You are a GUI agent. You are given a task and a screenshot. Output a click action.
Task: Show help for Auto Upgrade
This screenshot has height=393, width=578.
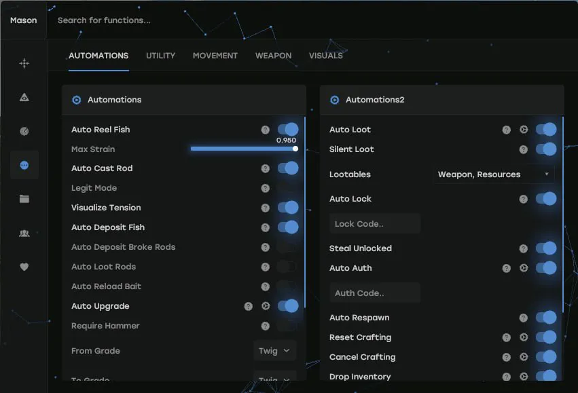click(x=249, y=306)
